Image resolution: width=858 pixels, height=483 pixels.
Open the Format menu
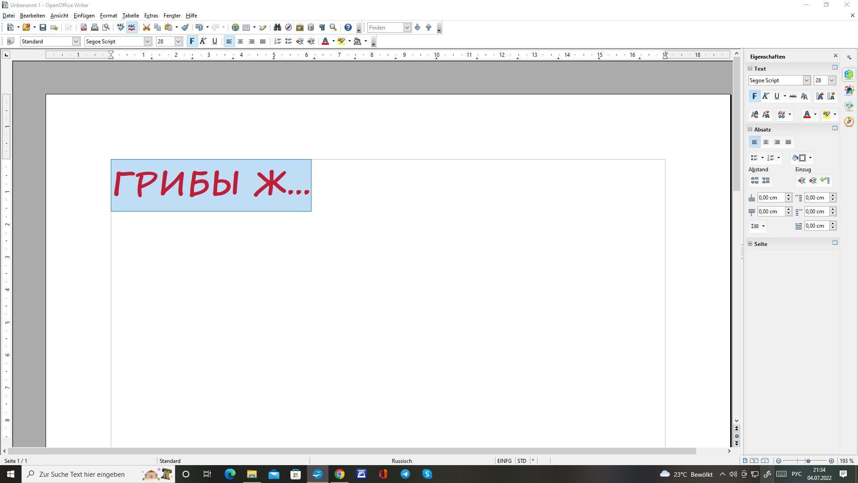108,16
